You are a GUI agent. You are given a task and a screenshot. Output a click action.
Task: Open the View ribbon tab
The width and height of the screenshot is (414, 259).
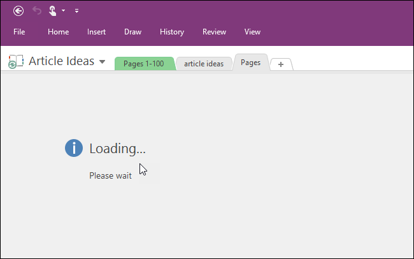tap(252, 32)
